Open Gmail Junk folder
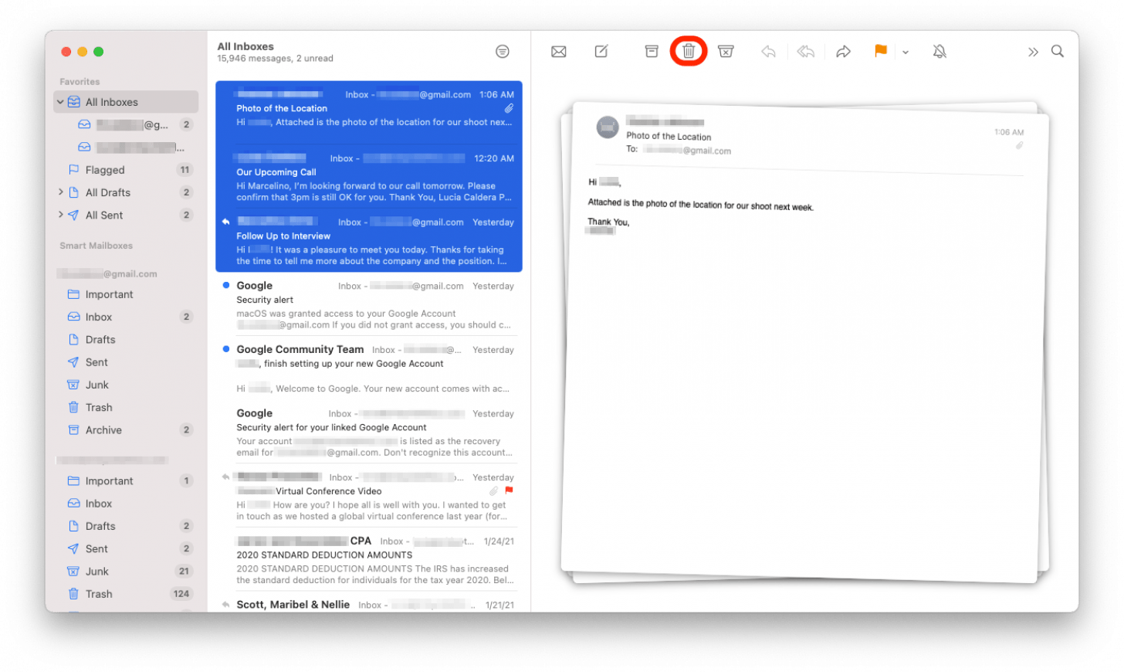The width and height of the screenshot is (1124, 672). tap(126, 385)
